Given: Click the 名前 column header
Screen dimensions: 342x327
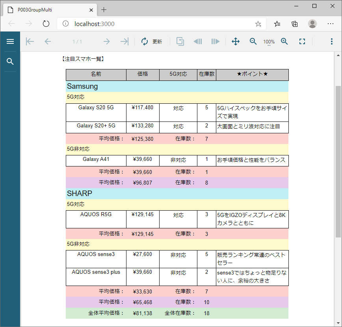Looking at the screenshot, I should [x=96, y=75].
